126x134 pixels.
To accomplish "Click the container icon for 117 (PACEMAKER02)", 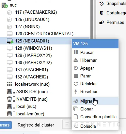I will (9, 12).
